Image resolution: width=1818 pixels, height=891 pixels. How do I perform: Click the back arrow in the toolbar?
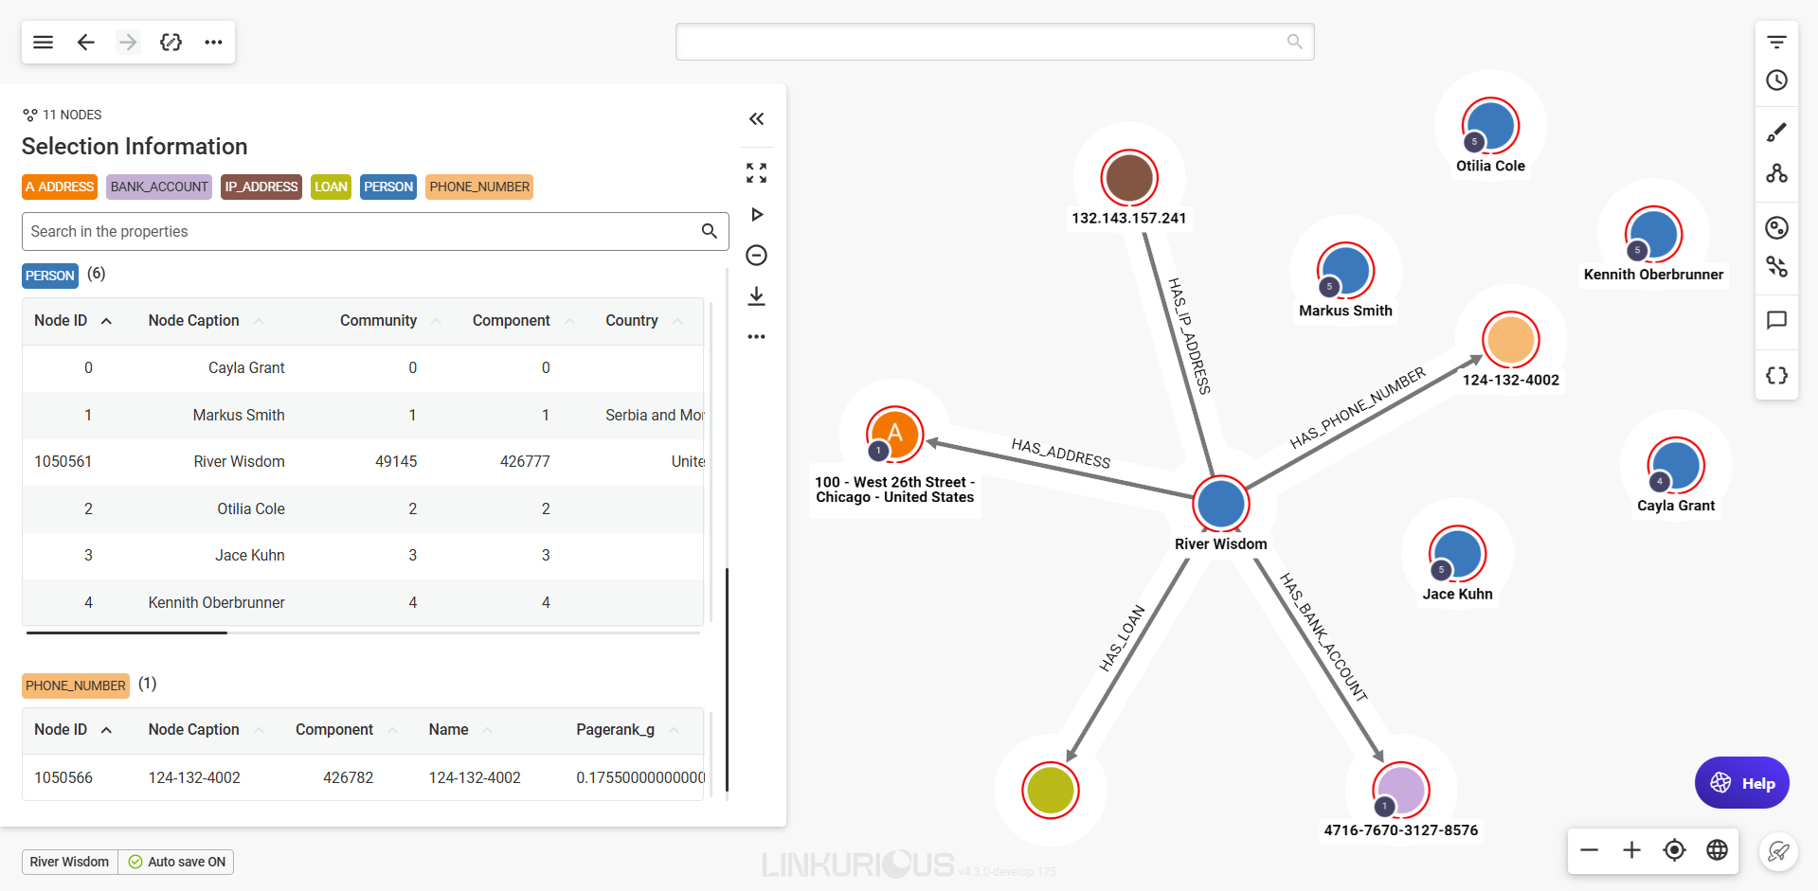(x=85, y=42)
